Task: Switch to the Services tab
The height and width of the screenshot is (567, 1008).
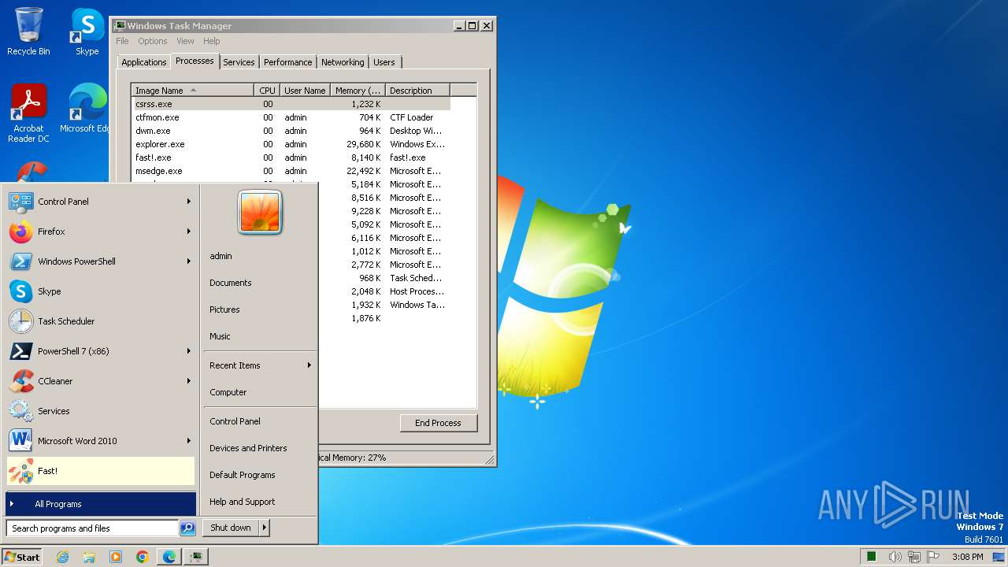Action: 239,62
